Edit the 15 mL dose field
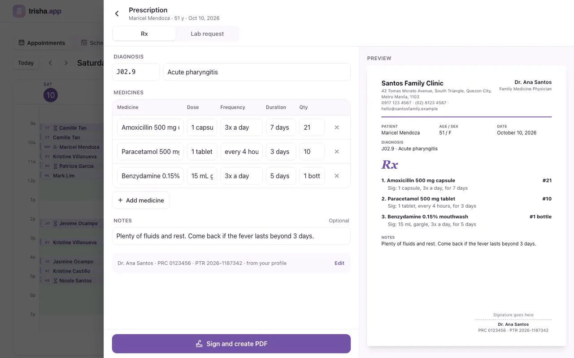The height and width of the screenshot is (358, 574). tap(202, 176)
